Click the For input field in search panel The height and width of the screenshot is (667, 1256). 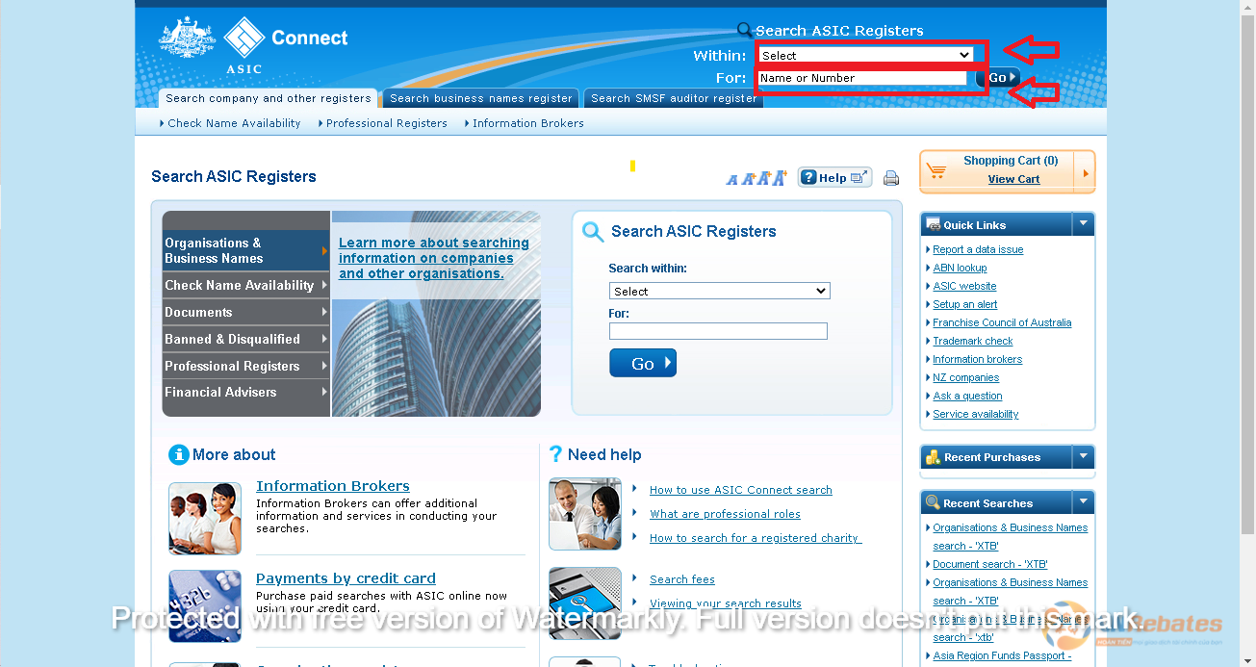[718, 331]
